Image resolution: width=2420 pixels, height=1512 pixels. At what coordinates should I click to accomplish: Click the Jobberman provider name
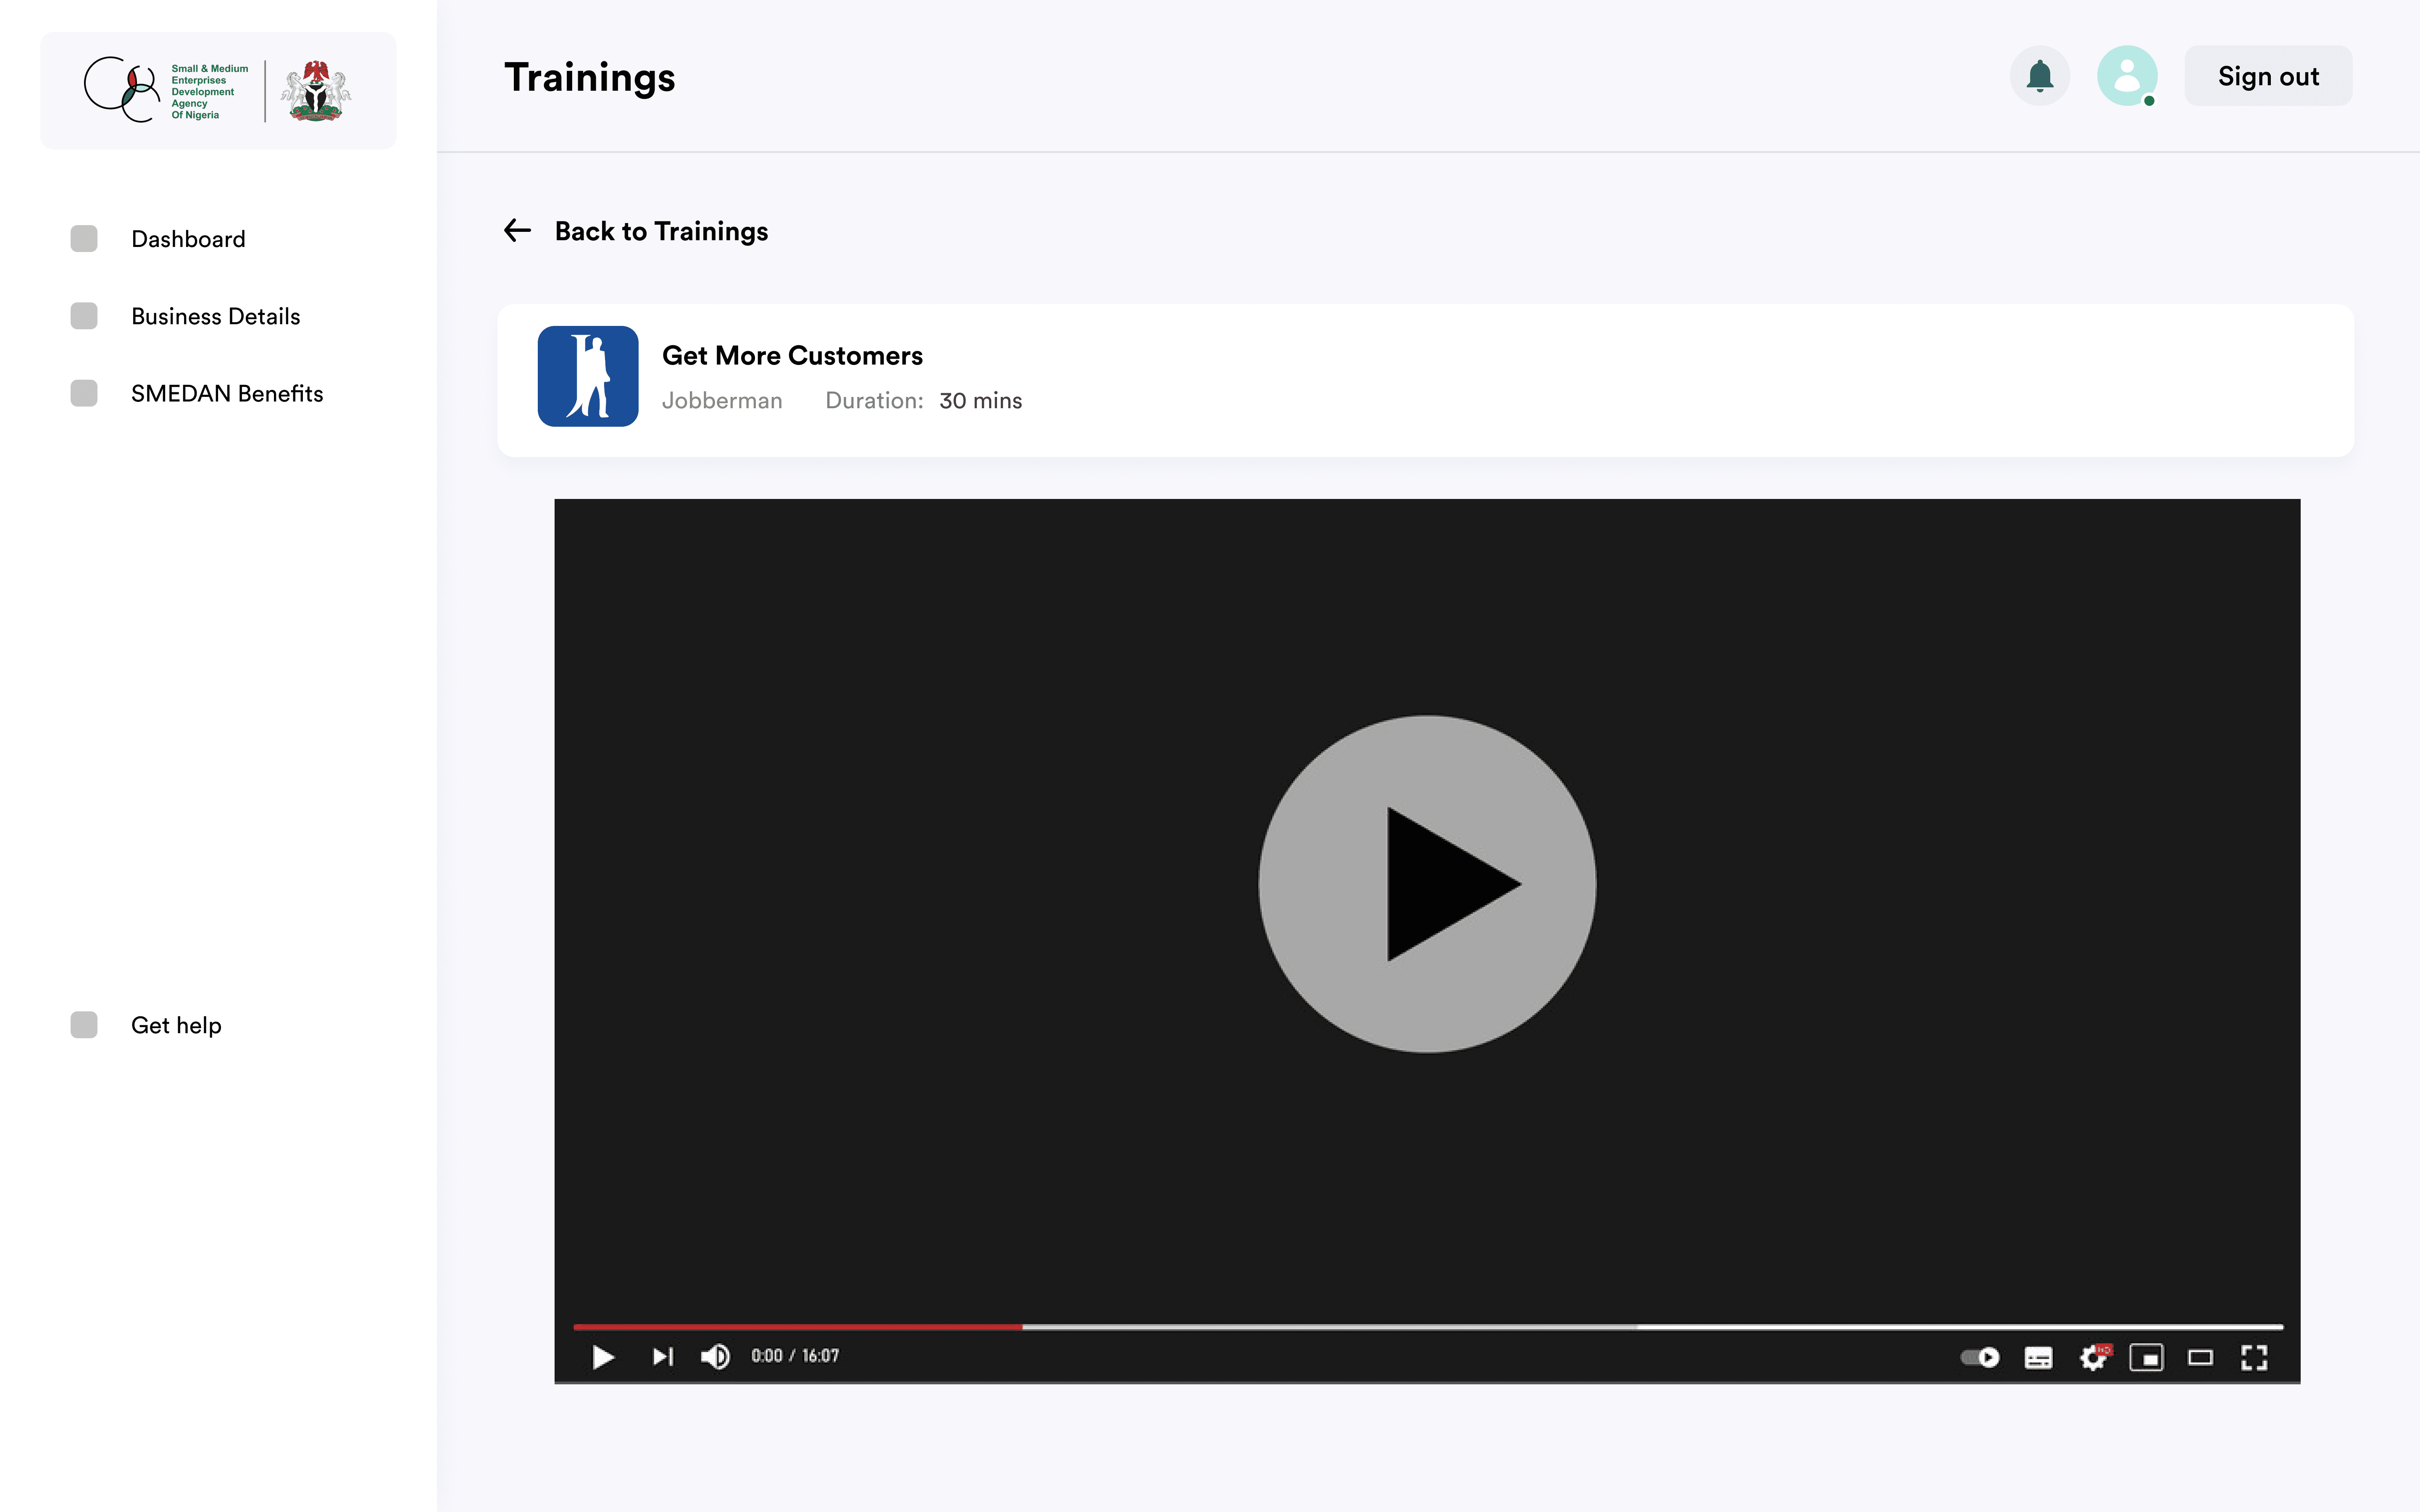point(722,401)
